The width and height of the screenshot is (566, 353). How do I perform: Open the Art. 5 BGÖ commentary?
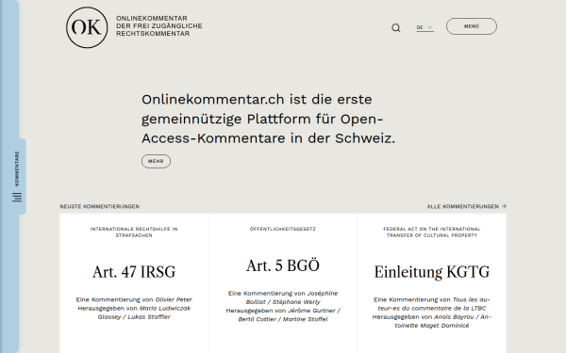283,265
